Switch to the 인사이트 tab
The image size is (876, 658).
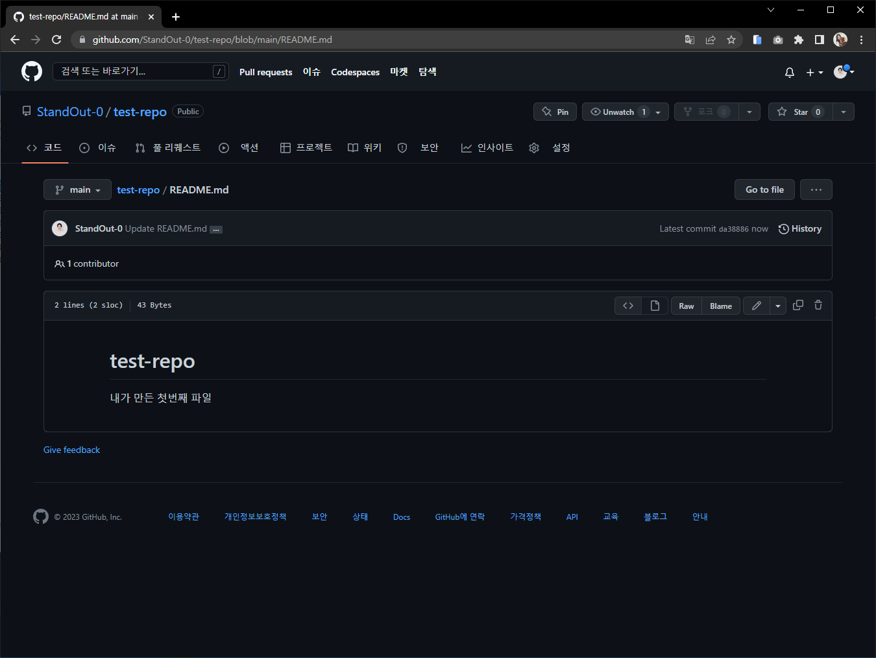pos(487,148)
